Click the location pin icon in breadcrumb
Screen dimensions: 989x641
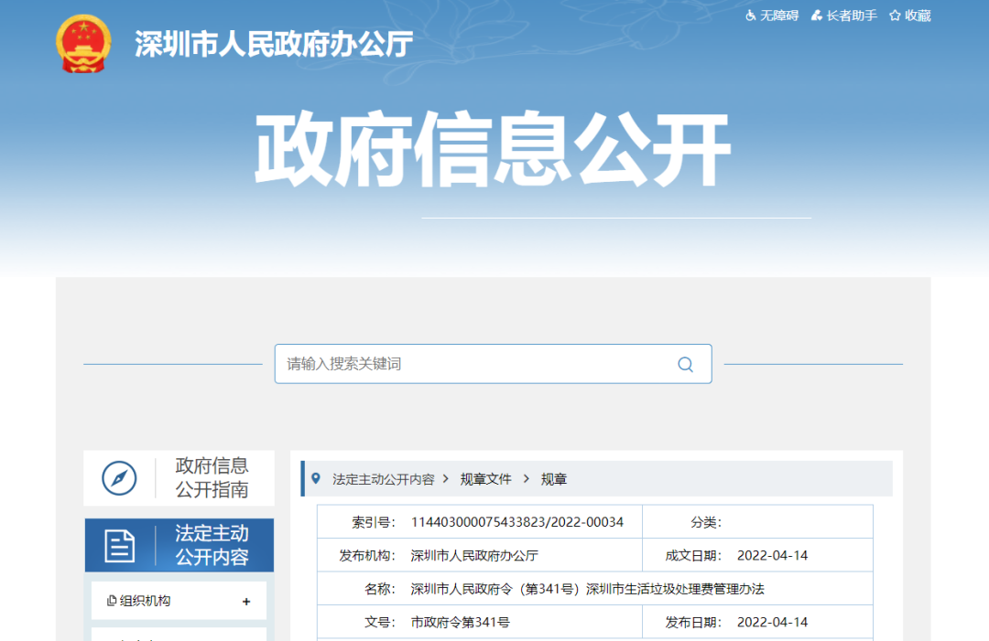[x=316, y=478]
